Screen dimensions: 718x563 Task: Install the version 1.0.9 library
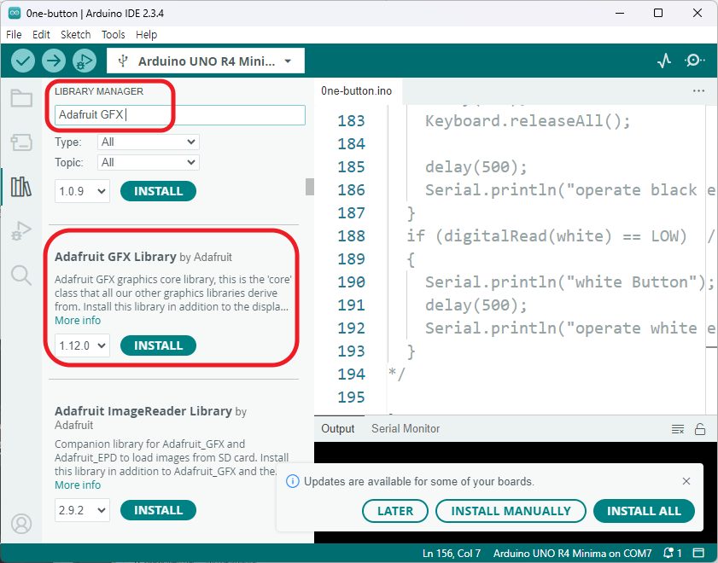click(159, 191)
